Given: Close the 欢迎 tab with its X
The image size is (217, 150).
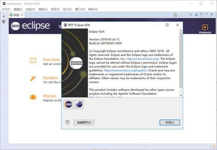Looking at the screenshot, I should coord(22,15).
